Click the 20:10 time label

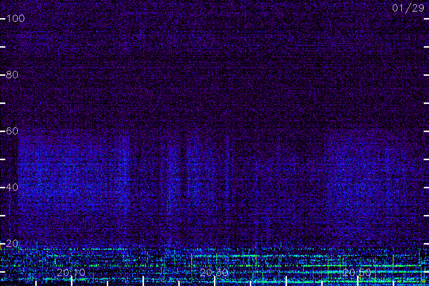[71, 272]
